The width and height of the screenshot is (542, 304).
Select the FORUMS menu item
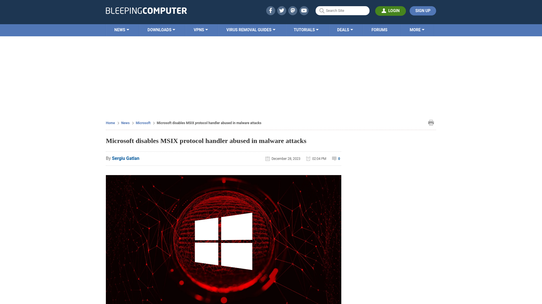tap(379, 30)
